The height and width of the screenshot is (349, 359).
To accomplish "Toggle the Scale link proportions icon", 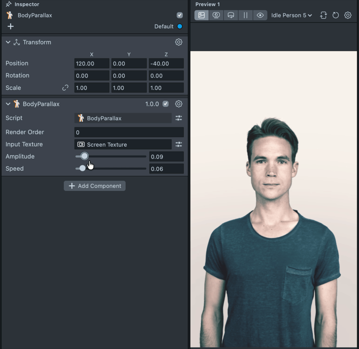I will [x=65, y=88].
